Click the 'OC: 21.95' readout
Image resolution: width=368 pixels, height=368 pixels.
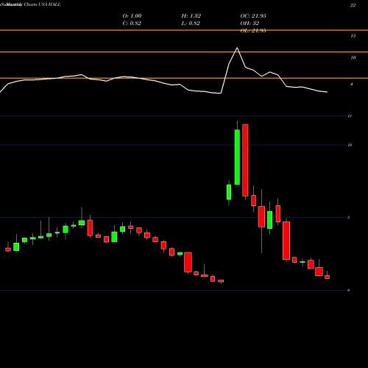(253, 16)
